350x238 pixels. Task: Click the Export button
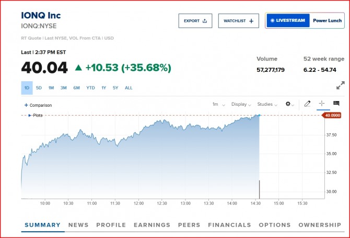[195, 21]
